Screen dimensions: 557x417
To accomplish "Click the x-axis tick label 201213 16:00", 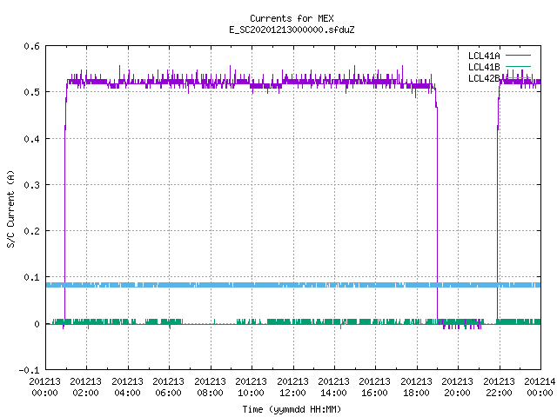I will [375, 387].
